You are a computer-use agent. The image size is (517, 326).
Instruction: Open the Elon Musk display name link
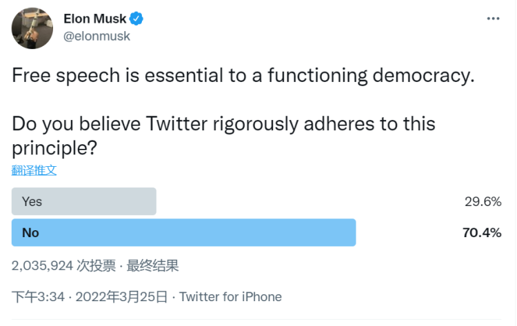pyautogui.click(x=95, y=19)
